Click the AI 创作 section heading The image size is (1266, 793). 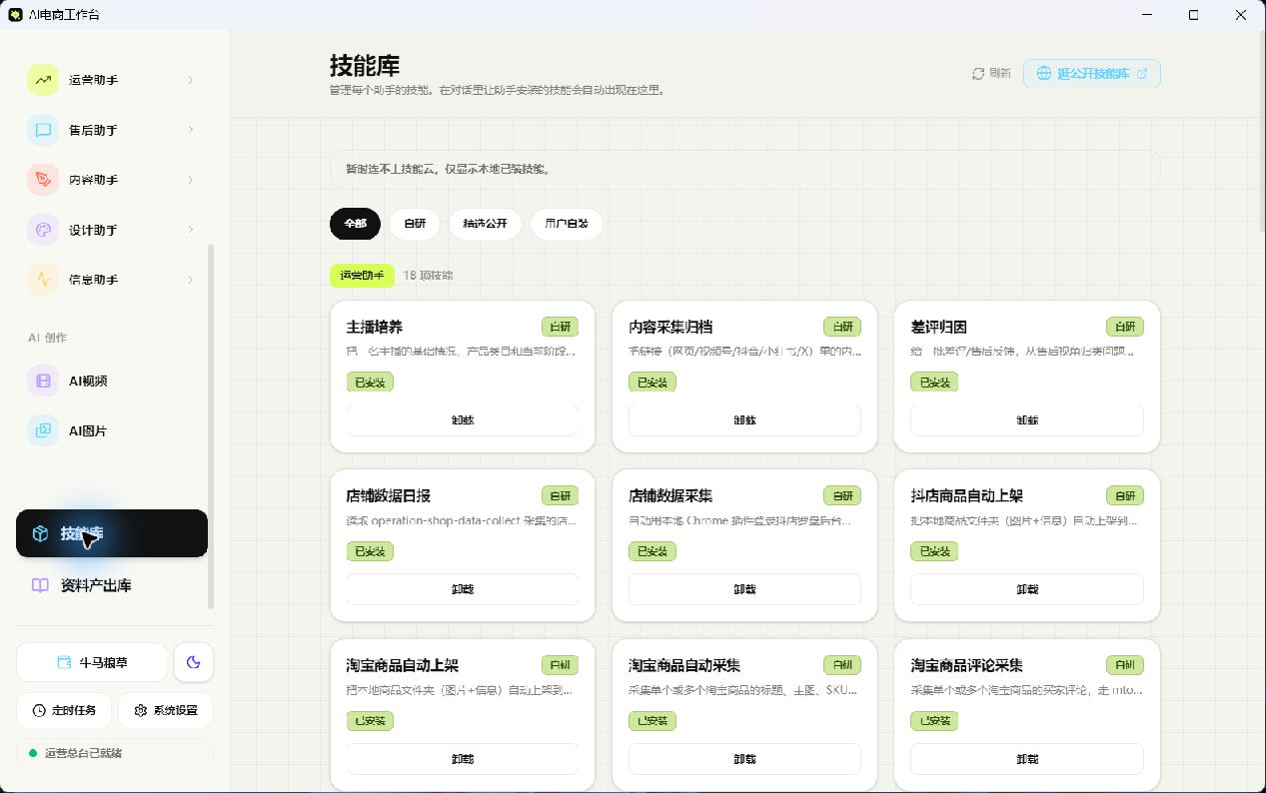(x=47, y=338)
